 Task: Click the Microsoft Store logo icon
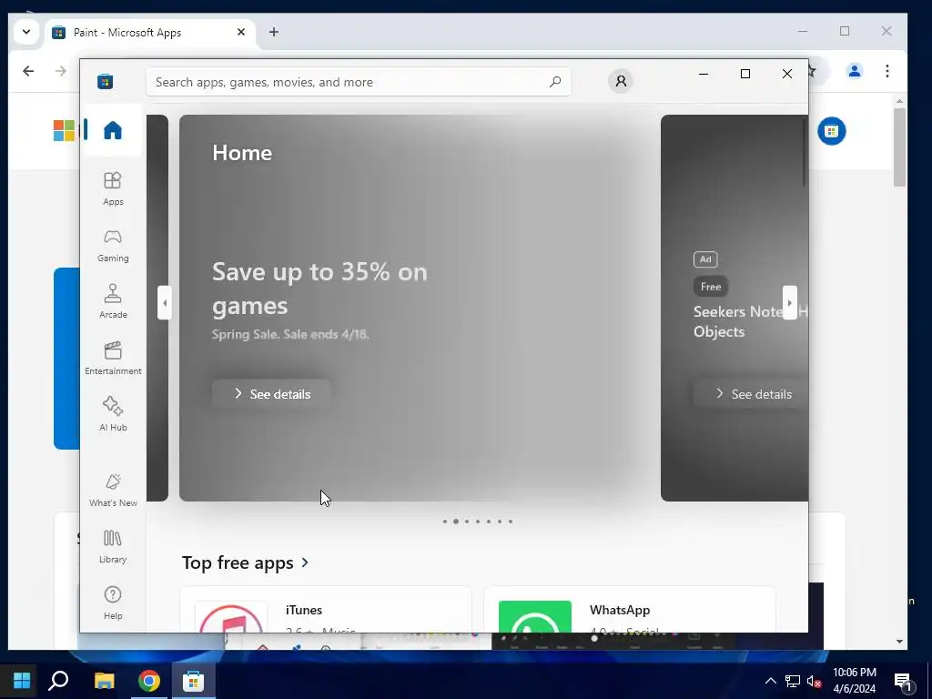106,81
